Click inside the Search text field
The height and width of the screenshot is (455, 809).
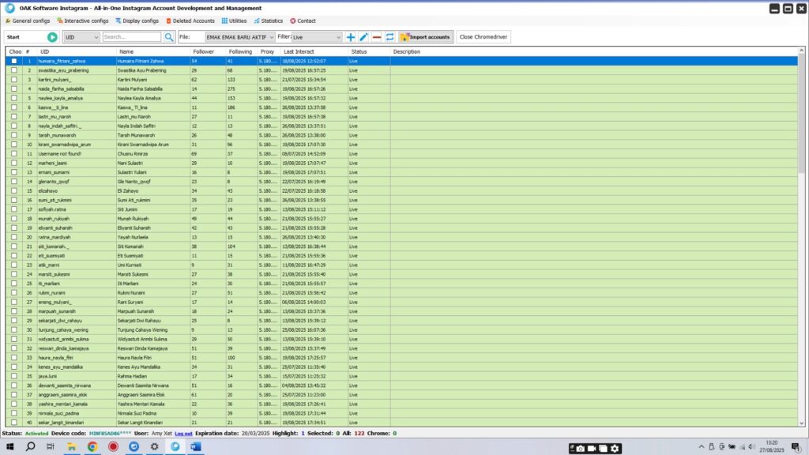pos(132,37)
